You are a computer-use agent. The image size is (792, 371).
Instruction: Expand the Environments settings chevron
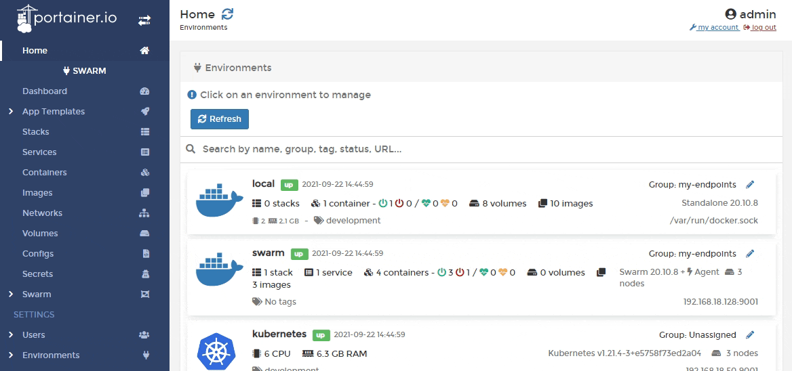click(11, 355)
